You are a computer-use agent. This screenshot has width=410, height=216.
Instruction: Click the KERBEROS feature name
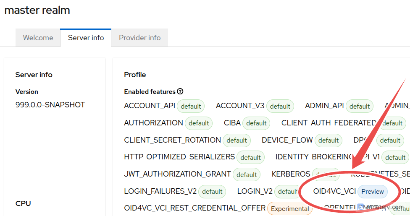pos(291,174)
